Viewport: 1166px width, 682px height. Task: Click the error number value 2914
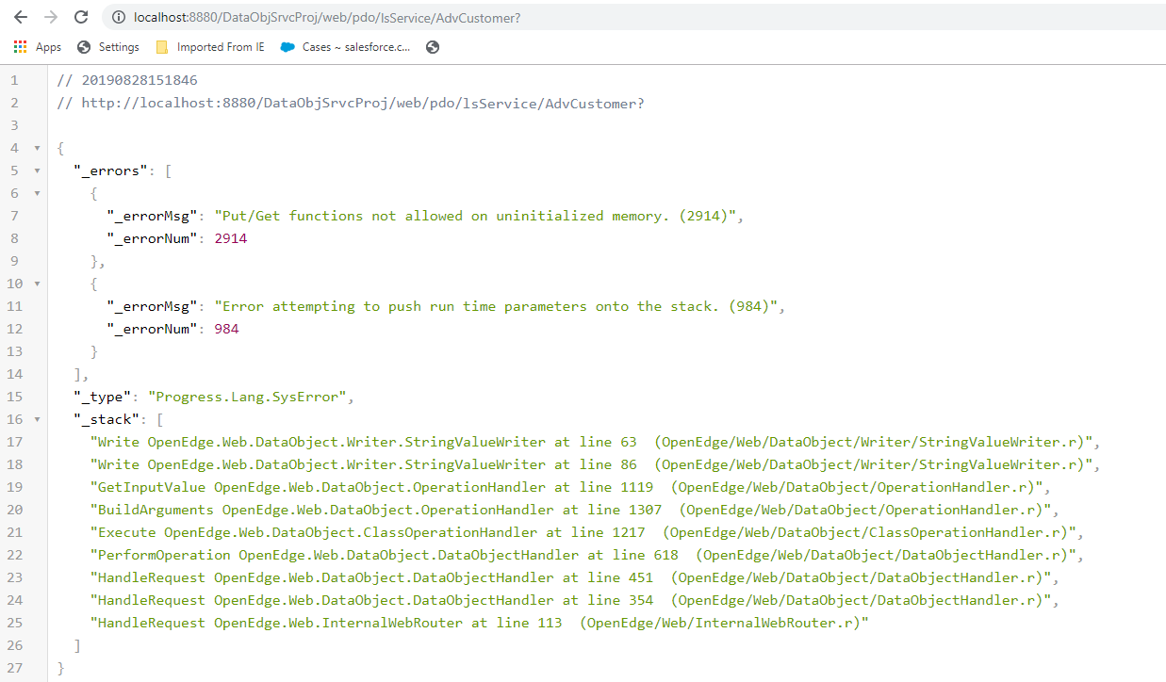[231, 238]
